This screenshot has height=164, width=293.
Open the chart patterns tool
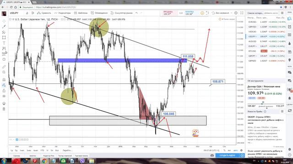tap(4, 48)
